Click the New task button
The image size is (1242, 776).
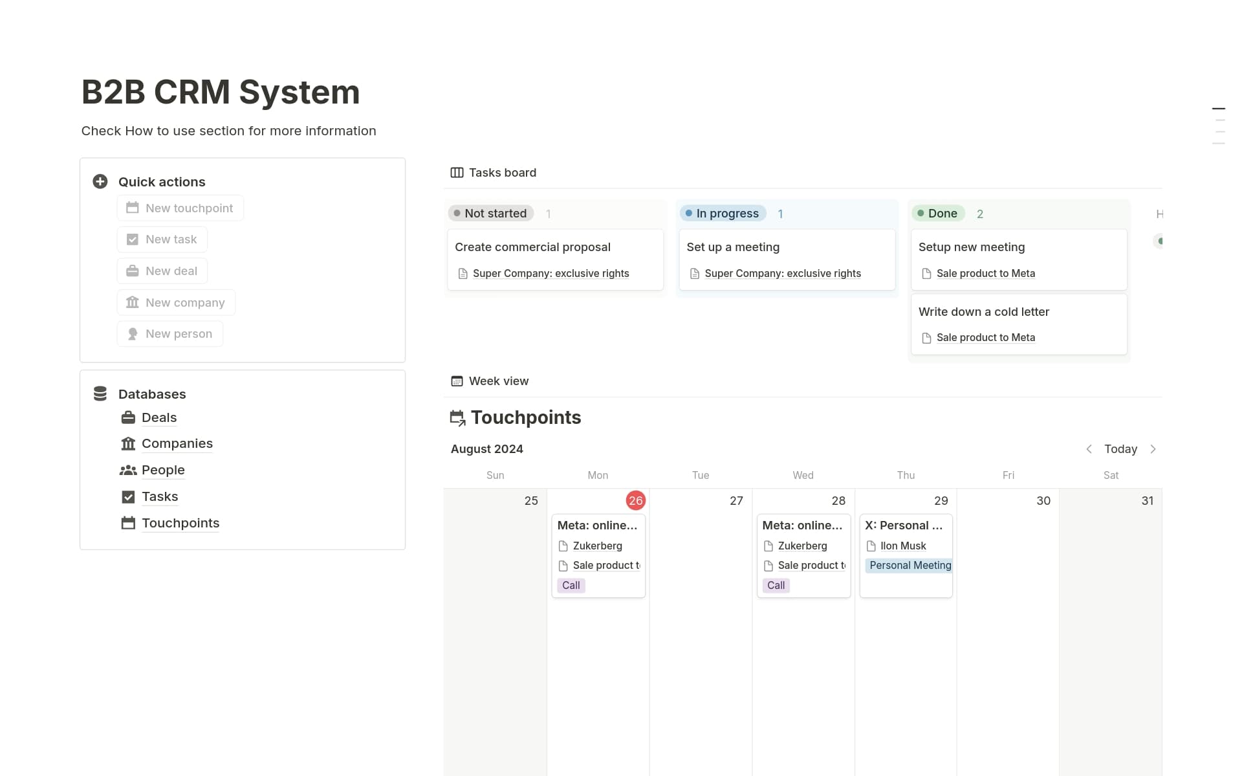coord(162,239)
